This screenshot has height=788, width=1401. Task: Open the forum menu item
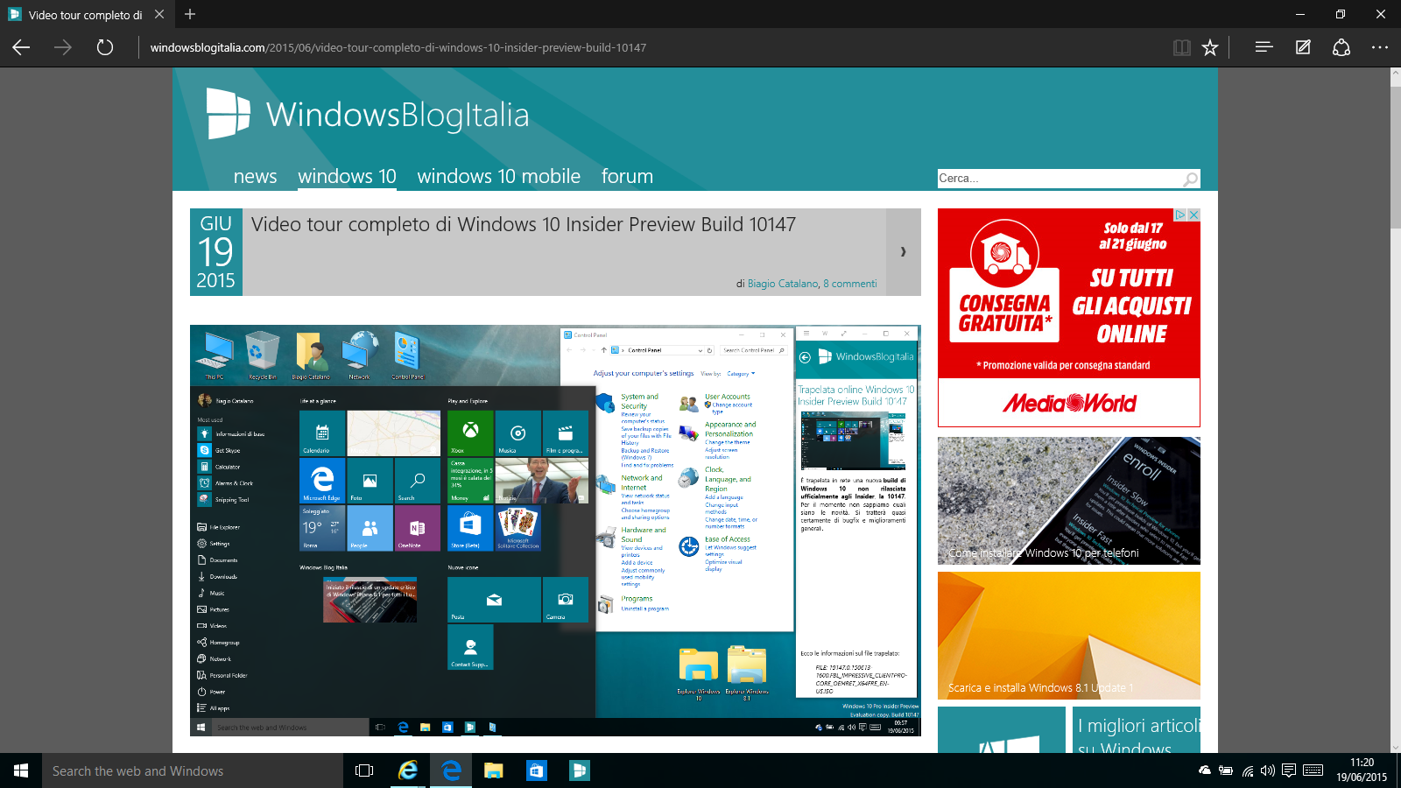(627, 176)
